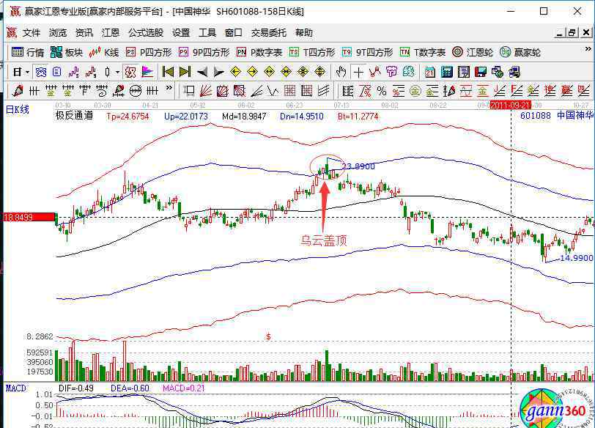Screen dimensions: 595x428
Task: Open the 浏览 menu
Action: point(58,33)
